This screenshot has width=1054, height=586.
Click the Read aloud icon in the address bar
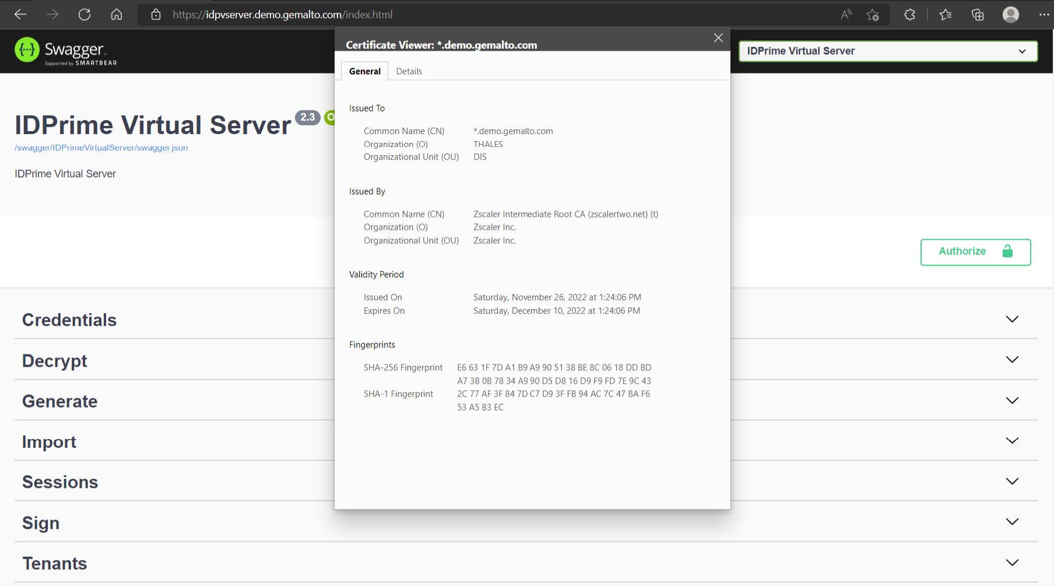[846, 15]
